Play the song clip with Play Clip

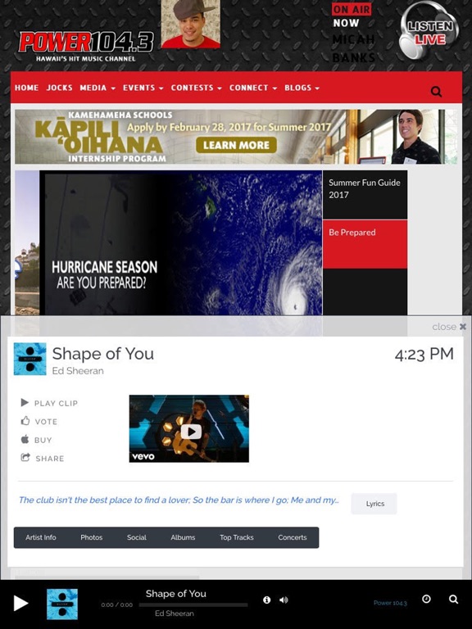pyautogui.click(x=49, y=403)
